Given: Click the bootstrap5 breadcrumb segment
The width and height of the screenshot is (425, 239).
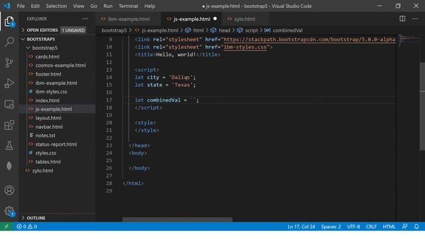Looking at the screenshot, I should [114, 31].
